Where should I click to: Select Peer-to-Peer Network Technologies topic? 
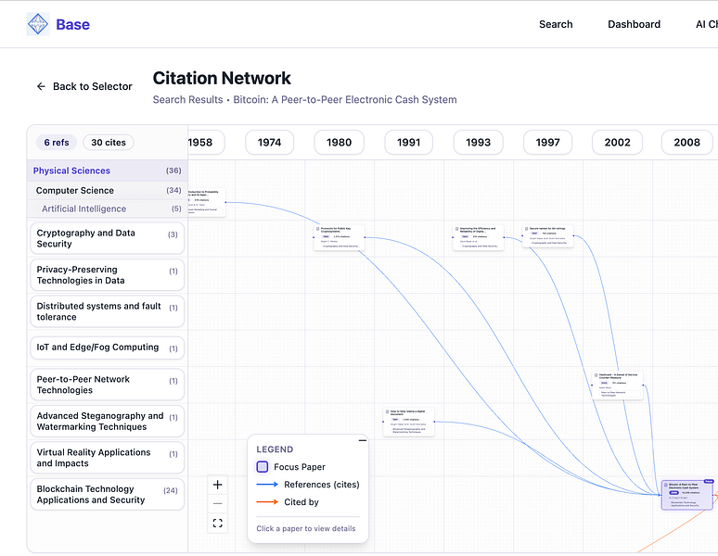108,385
